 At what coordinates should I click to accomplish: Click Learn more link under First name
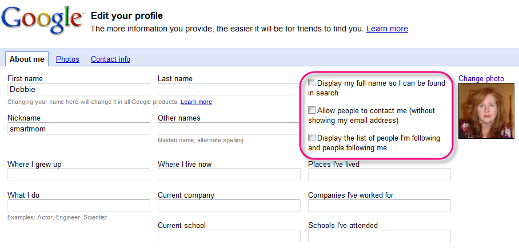(x=196, y=102)
